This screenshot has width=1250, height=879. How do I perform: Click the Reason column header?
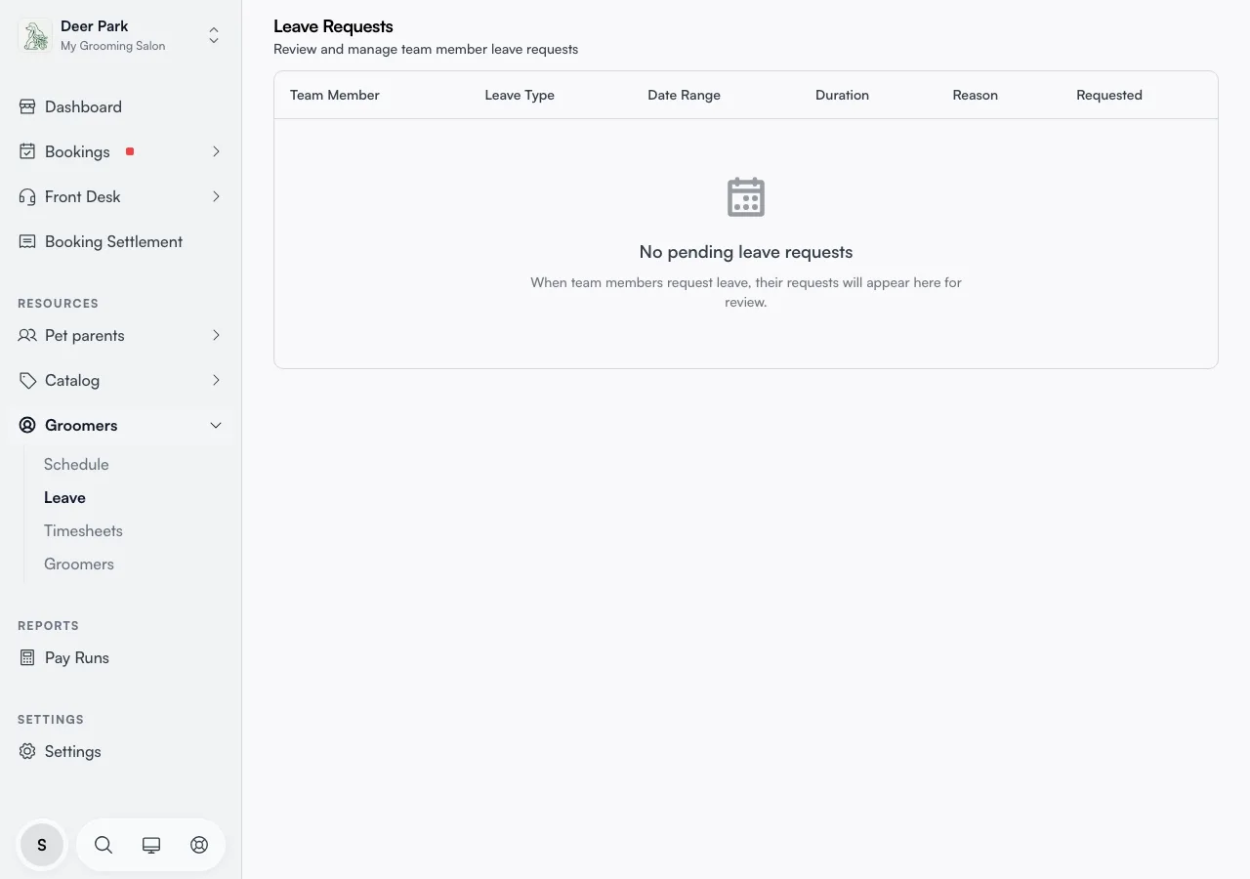975,95
